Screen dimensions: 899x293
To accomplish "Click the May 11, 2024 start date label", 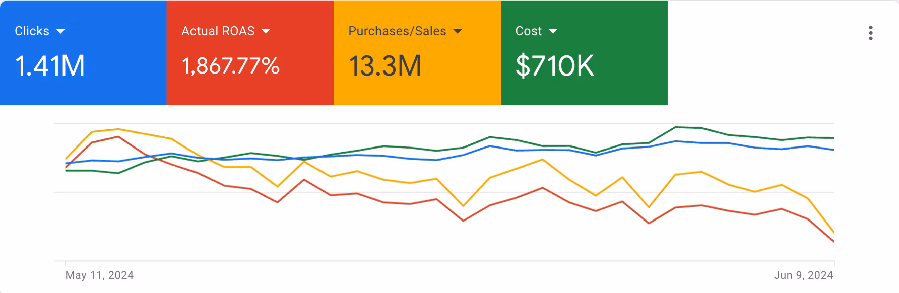I will (x=99, y=275).
